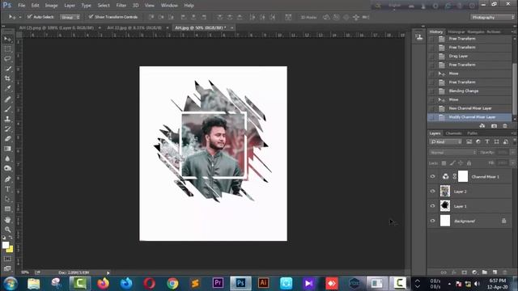Select the Modify Channel Mixer Layer history state
The height and width of the screenshot is (291, 518).
pos(469,117)
